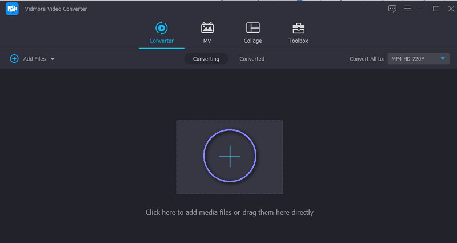Click the add media files hint text
The image size is (457, 243).
[x=229, y=212]
